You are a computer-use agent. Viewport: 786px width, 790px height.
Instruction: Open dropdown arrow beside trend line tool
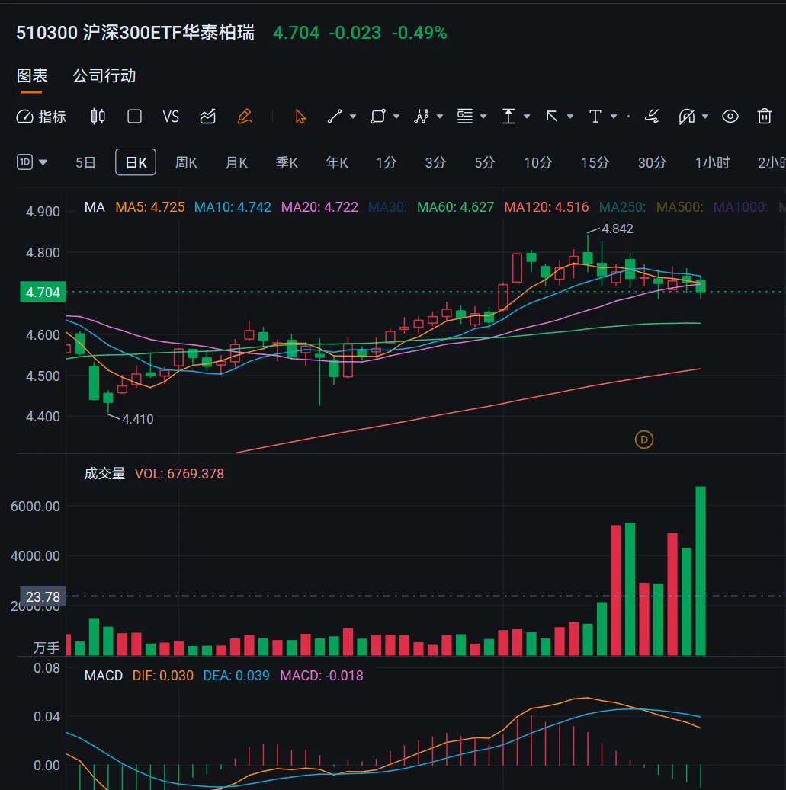(352, 117)
